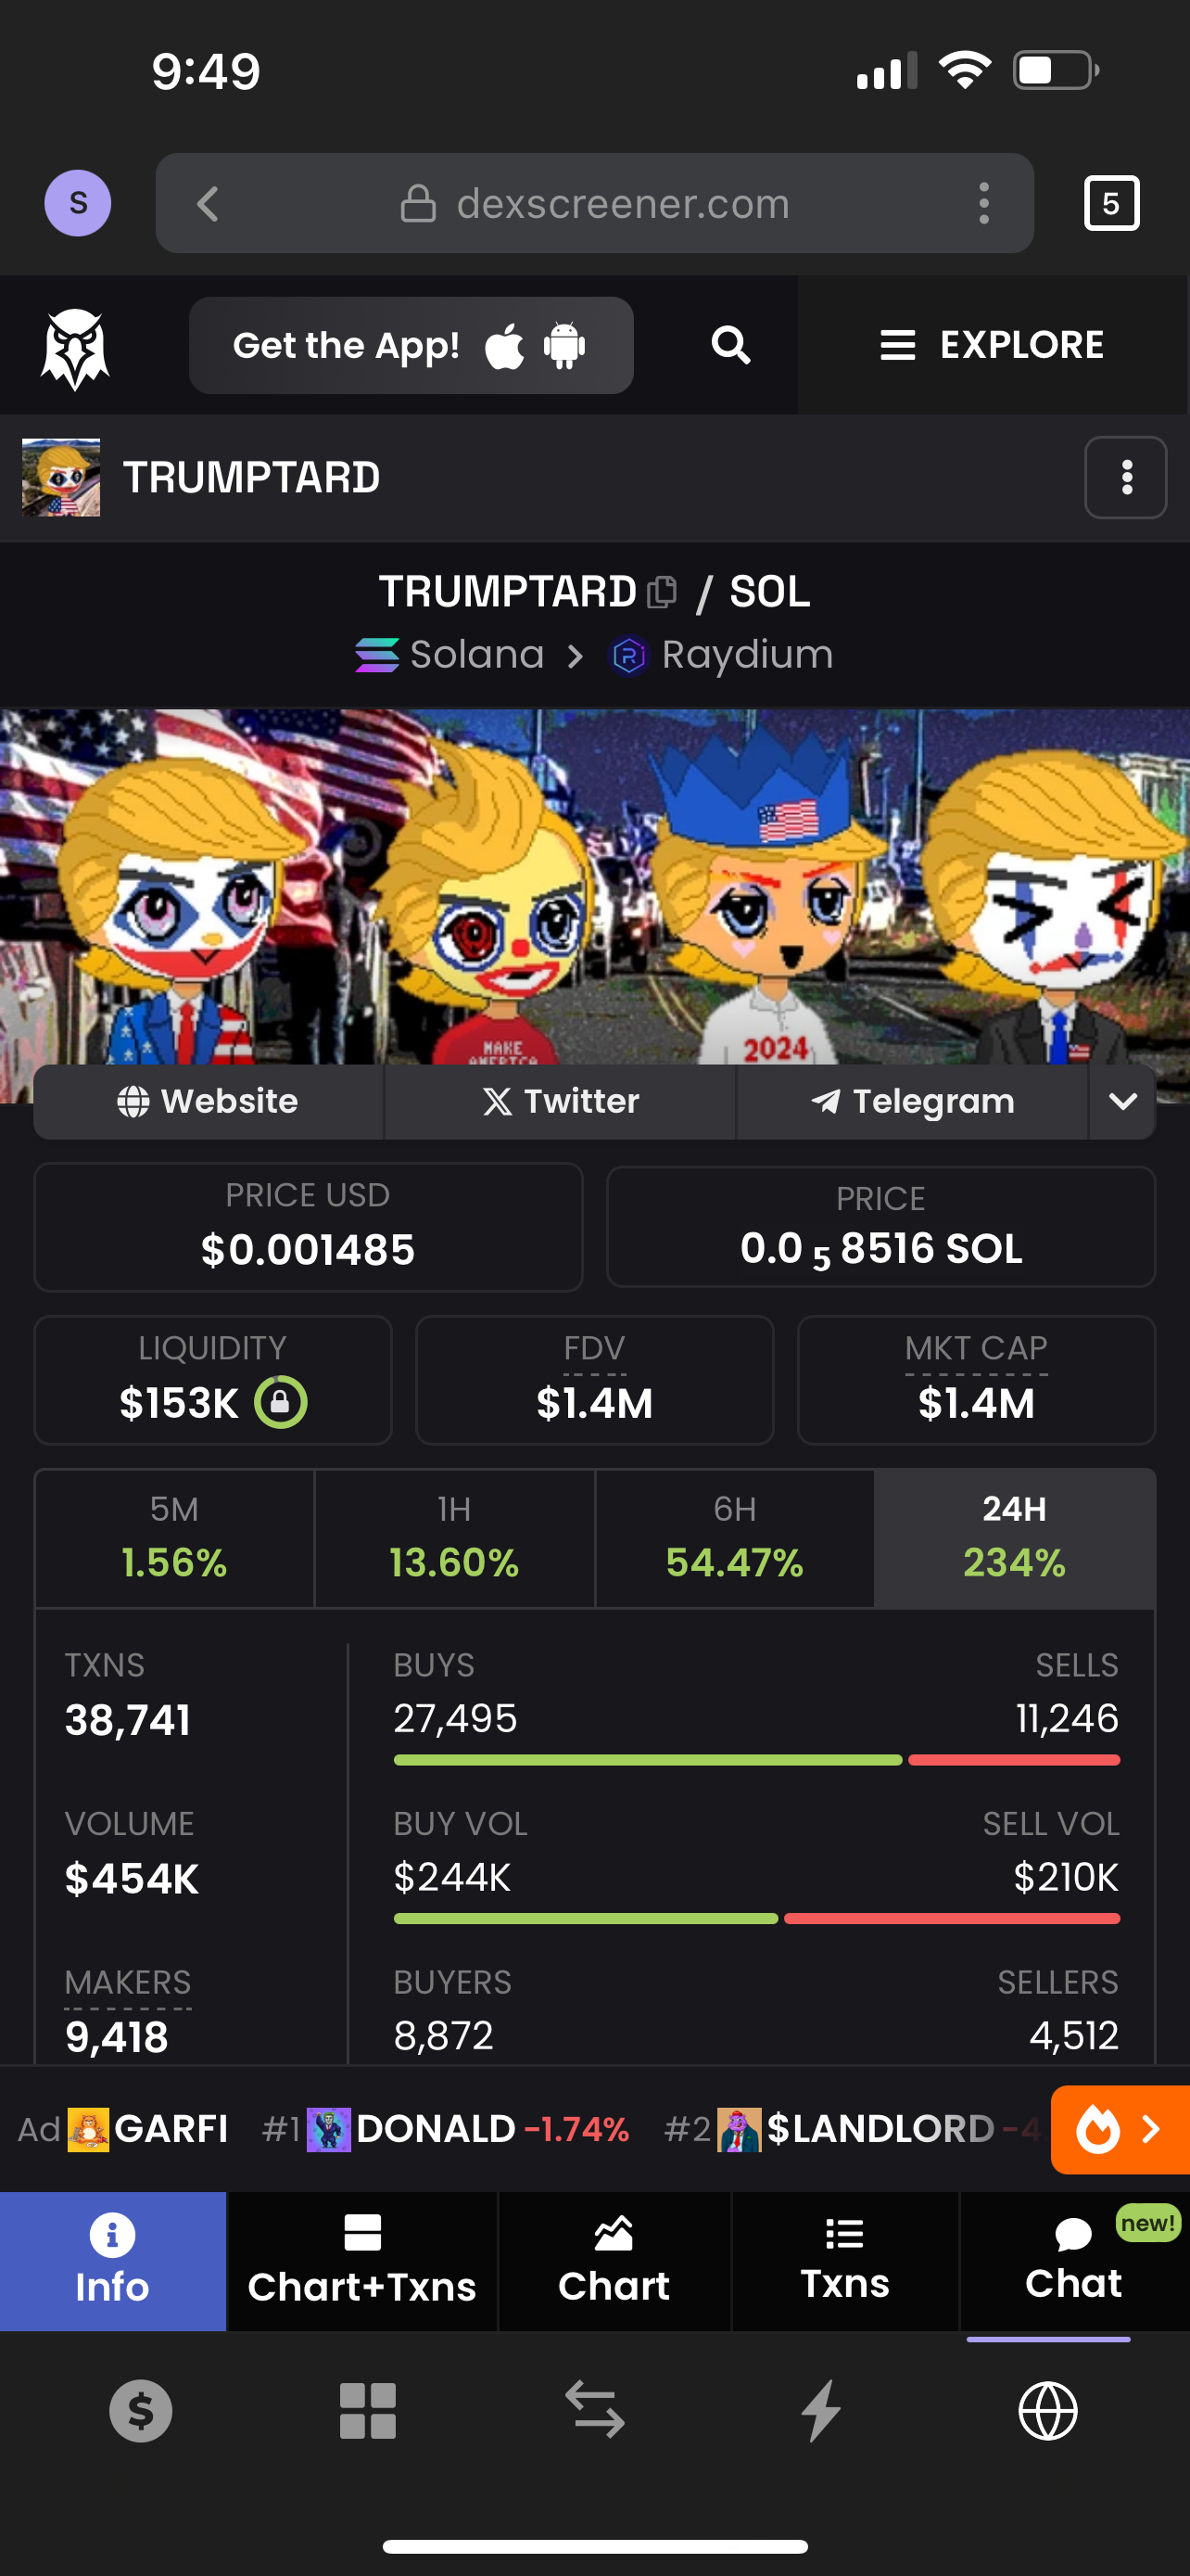This screenshot has width=1190, height=2576.
Task: Expand more social links chevron
Action: point(1122,1101)
